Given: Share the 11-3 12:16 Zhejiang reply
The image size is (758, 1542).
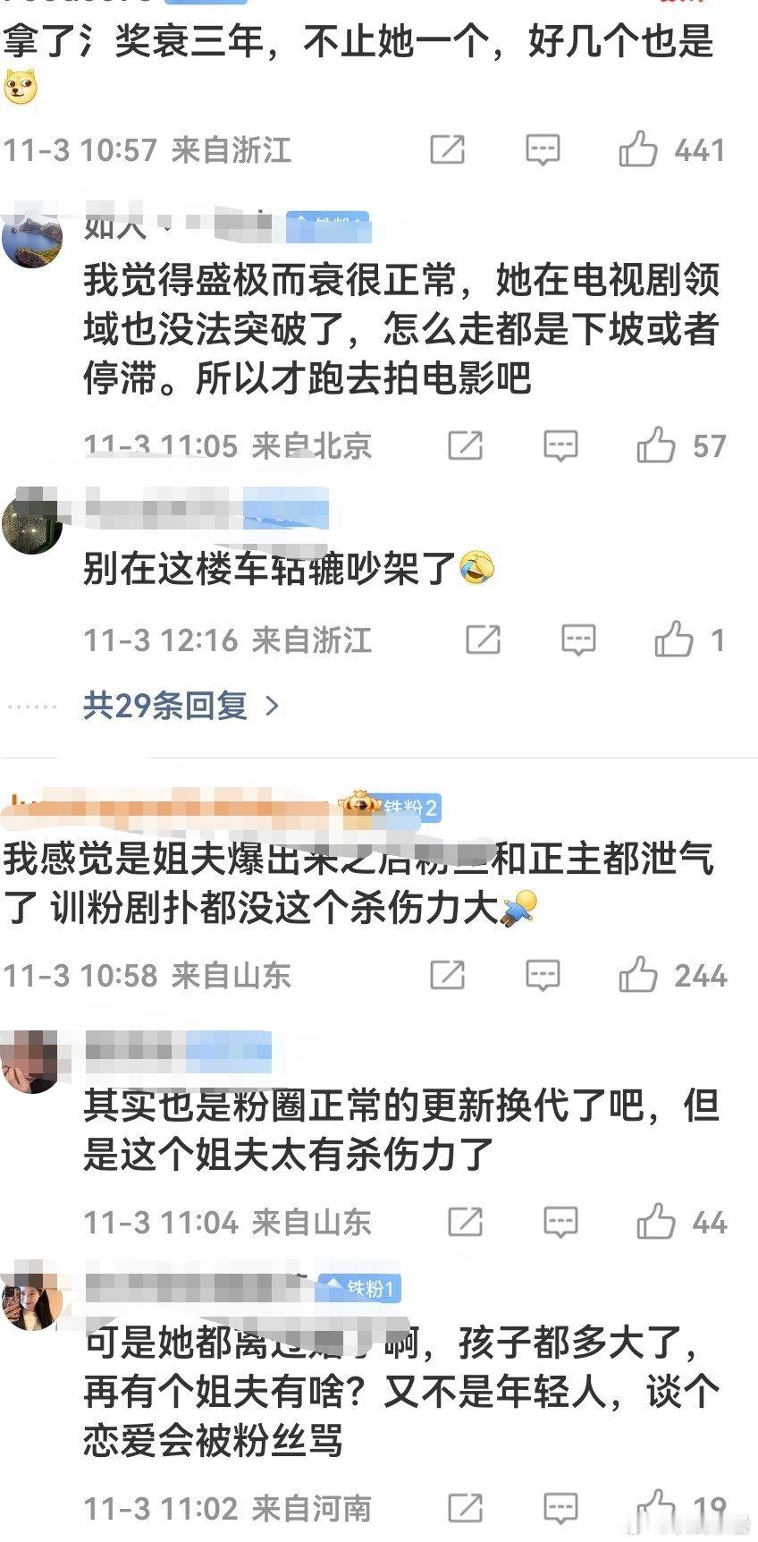Looking at the screenshot, I should coord(483,639).
